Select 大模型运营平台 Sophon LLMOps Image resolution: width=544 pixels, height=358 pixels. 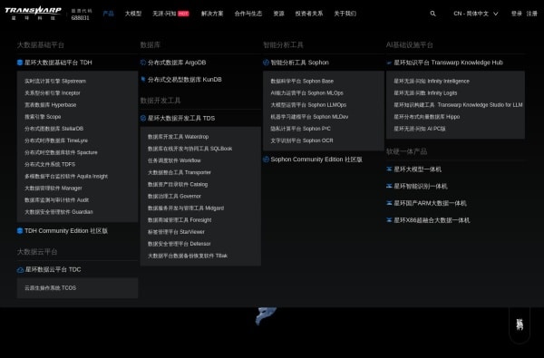click(308, 105)
